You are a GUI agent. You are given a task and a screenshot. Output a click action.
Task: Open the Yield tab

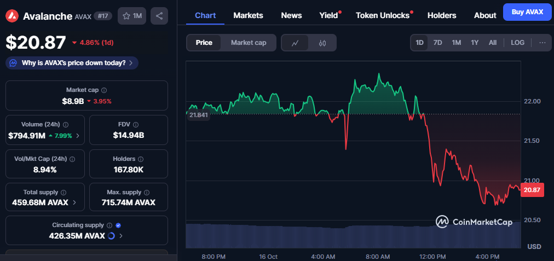click(328, 15)
